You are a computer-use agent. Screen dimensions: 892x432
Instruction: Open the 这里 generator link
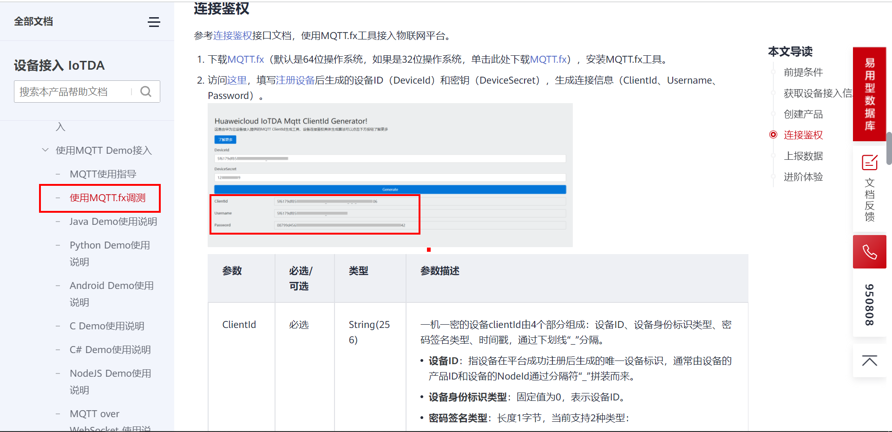[237, 80]
